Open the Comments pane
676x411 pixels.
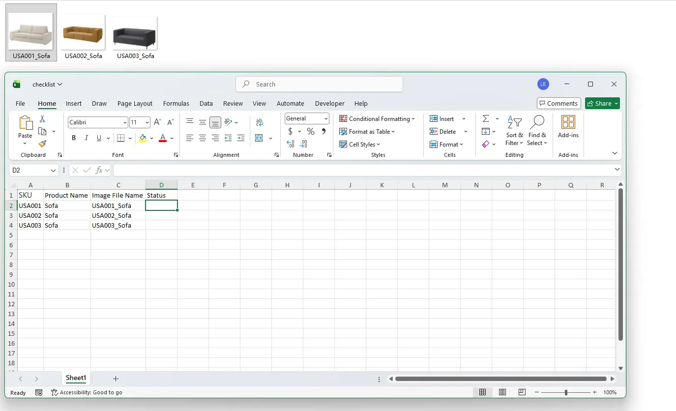pyautogui.click(x=559, y=103)
